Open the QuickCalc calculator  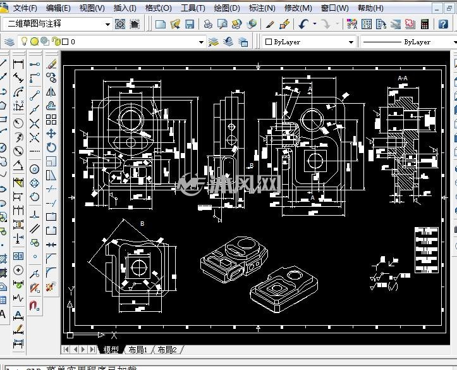coord(425,24)
